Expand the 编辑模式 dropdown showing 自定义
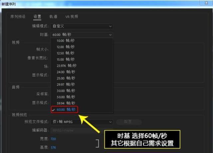 coord(82,26)
